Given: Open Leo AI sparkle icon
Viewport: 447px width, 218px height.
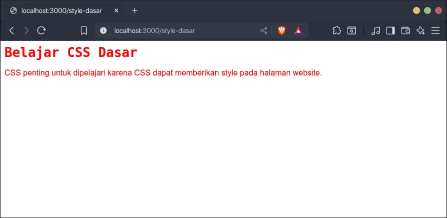Looking at the screenshot, I should (421, 30).
